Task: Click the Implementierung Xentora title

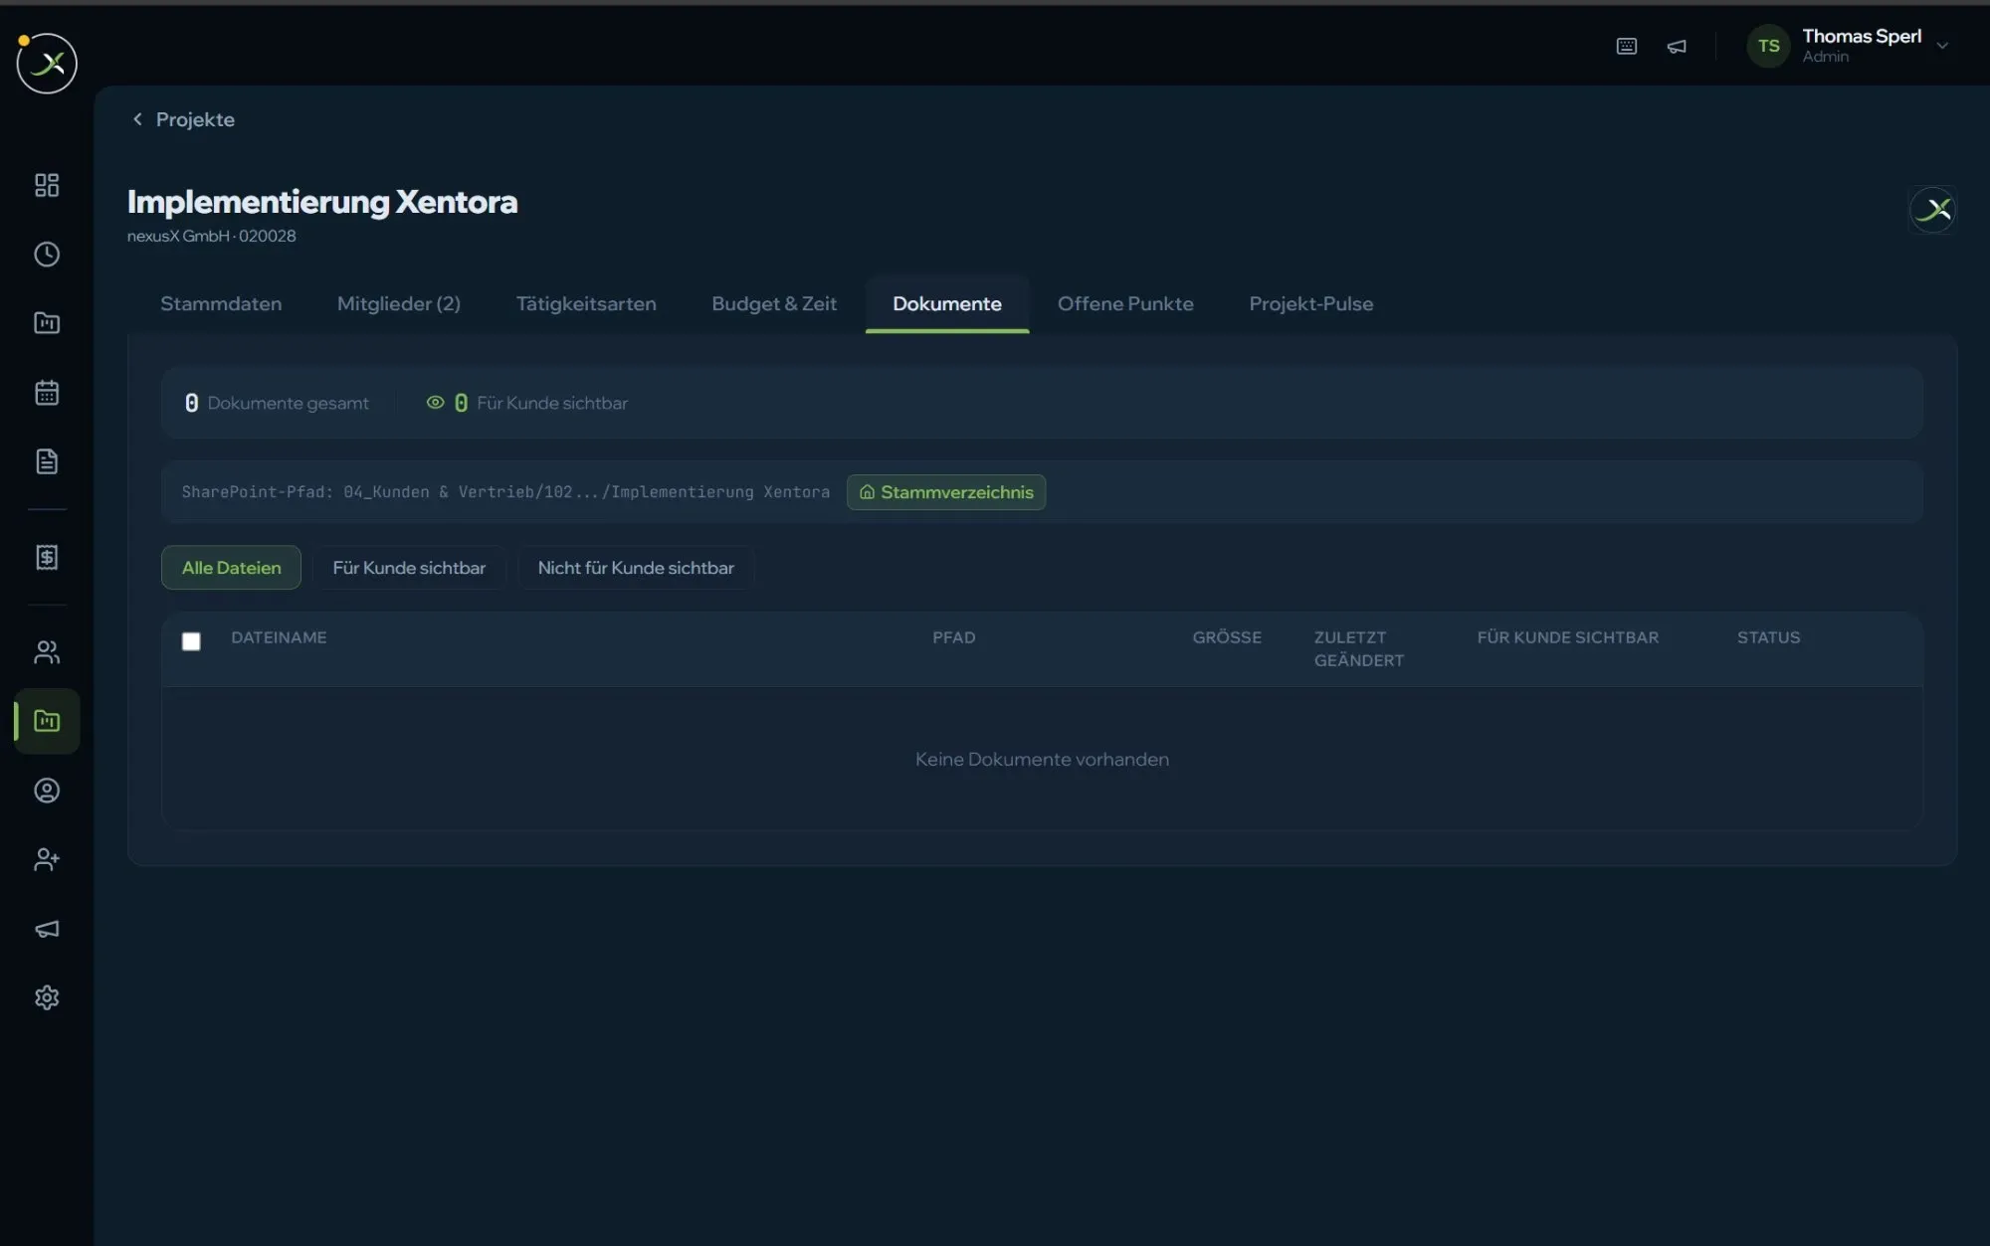Action: [322, 202]
